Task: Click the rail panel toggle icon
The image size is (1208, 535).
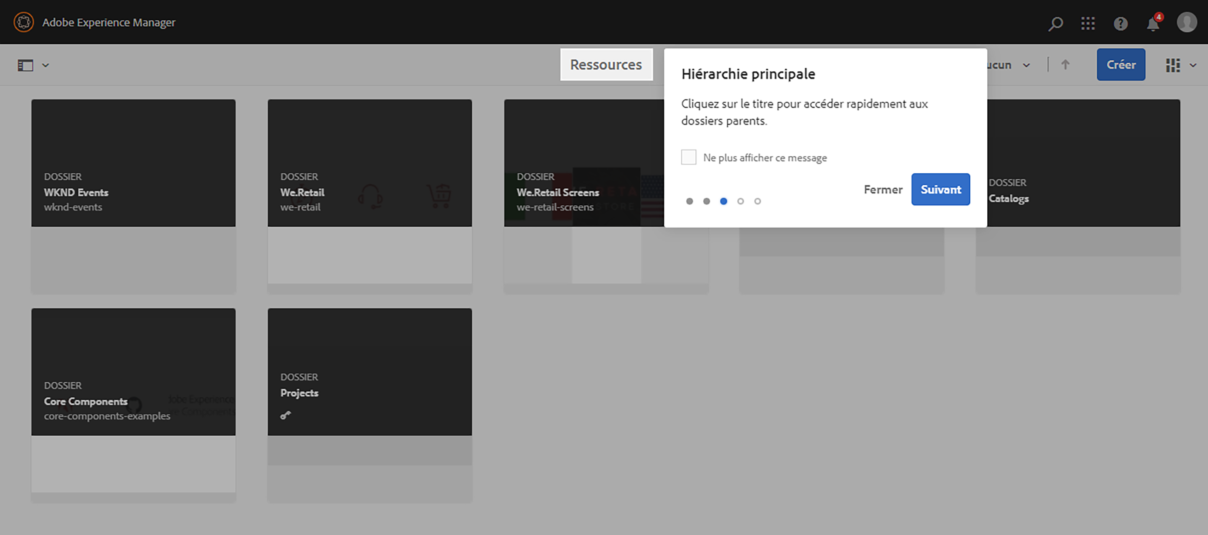Action: (x=26, y=65)
